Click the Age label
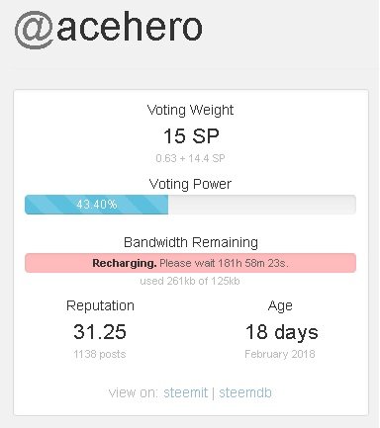Viewport: 380px width, 428px height. coord(280,306)
